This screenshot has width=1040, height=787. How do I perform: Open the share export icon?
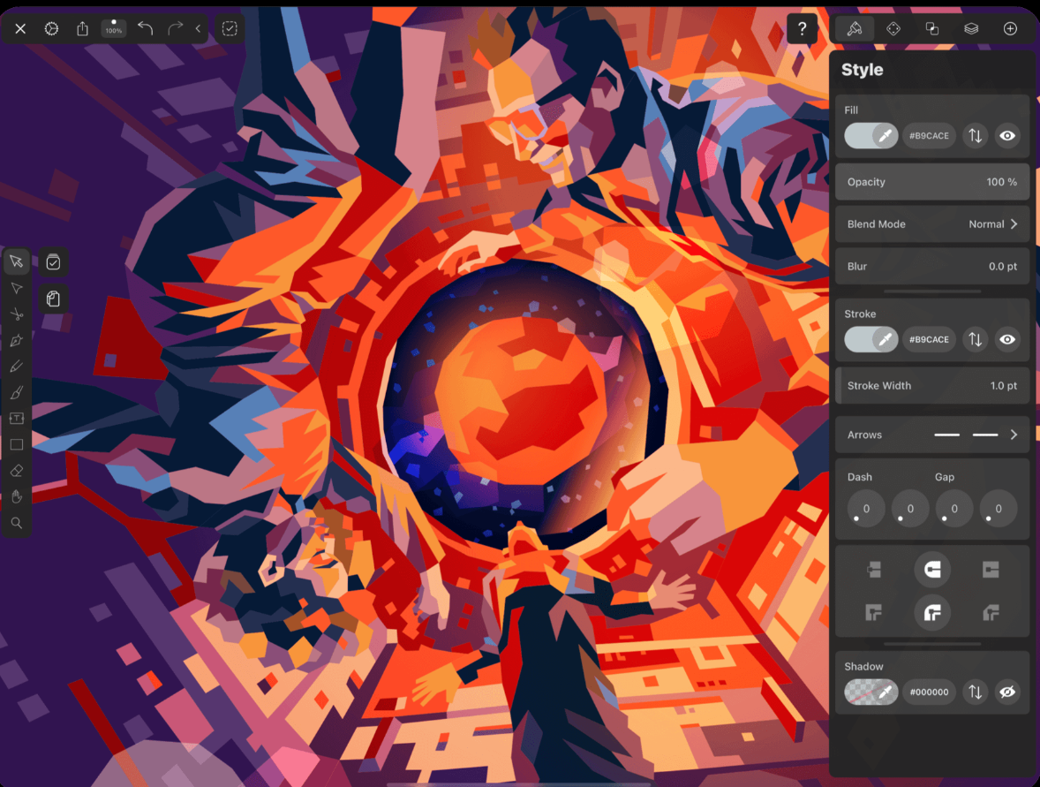point(82,28)
